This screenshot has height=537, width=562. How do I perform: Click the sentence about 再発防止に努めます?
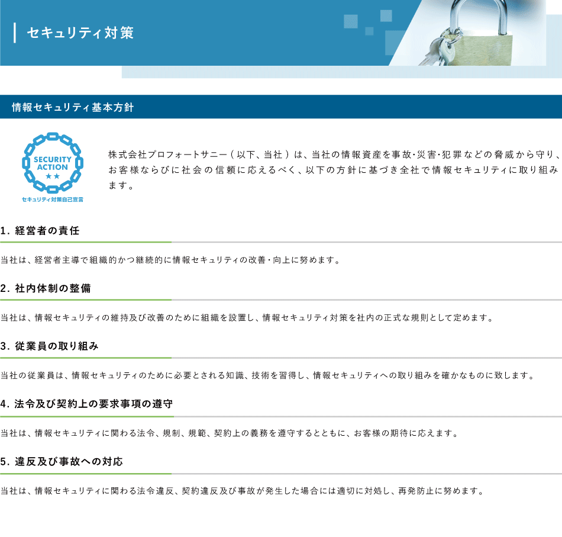tap(243, 491)
